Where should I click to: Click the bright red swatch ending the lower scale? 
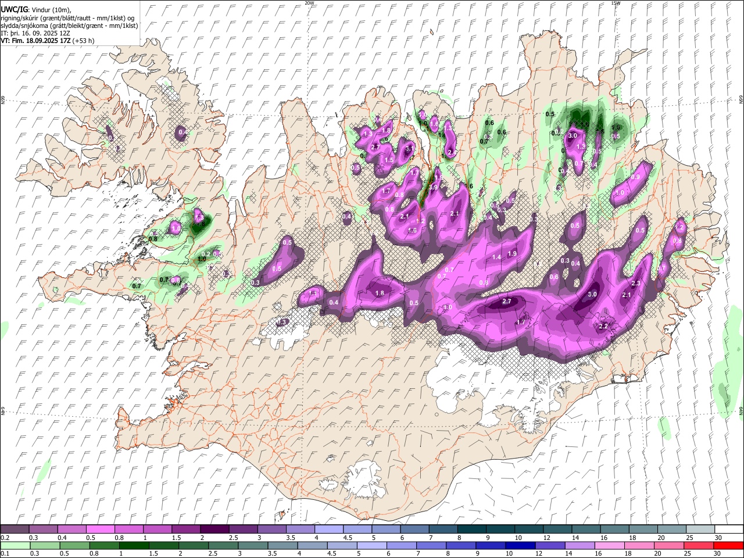pos(729,545)
